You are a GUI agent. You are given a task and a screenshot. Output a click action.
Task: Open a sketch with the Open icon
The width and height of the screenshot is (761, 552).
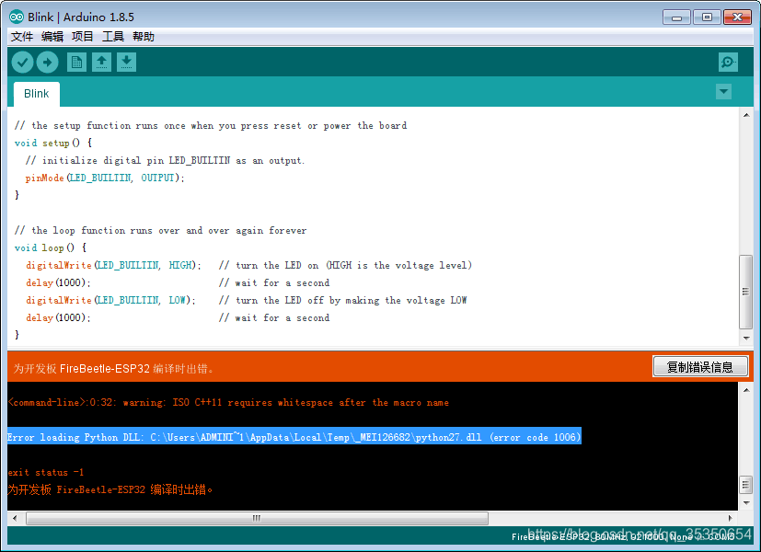101,62
